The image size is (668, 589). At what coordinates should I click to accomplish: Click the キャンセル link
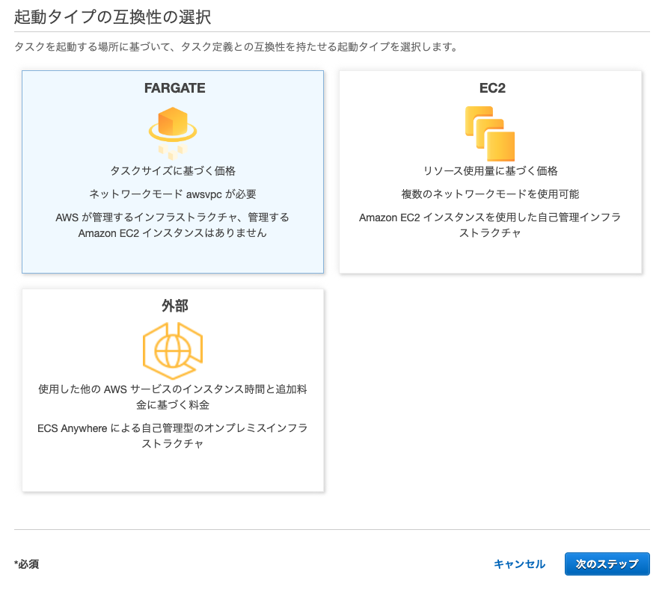coord(519,564)
